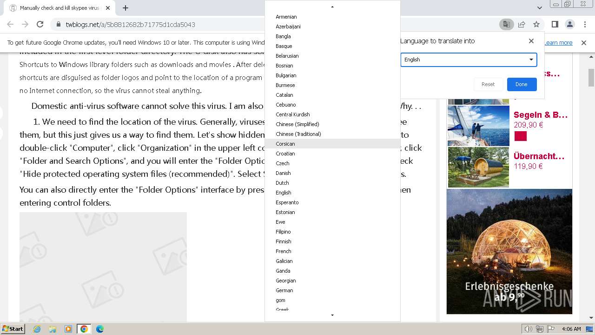Select Finnish from the list
This screenshot has height=335, width=595.
332,241
